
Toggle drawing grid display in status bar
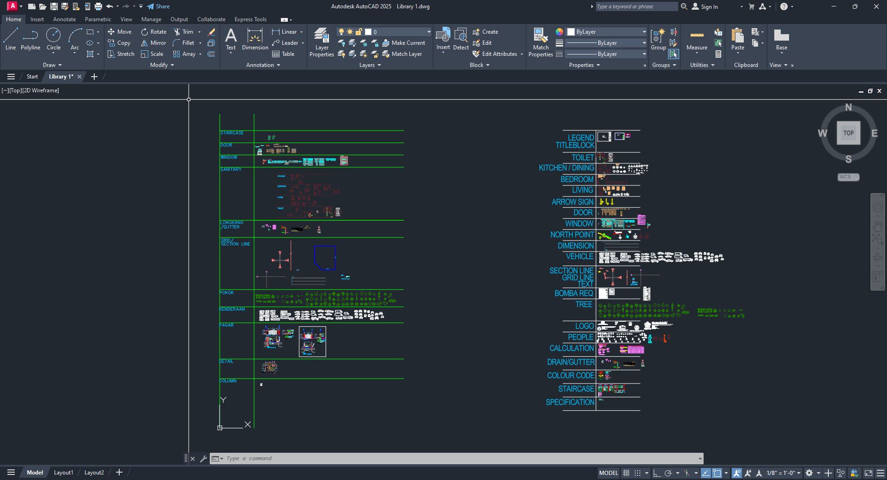[x=626, y=473]
